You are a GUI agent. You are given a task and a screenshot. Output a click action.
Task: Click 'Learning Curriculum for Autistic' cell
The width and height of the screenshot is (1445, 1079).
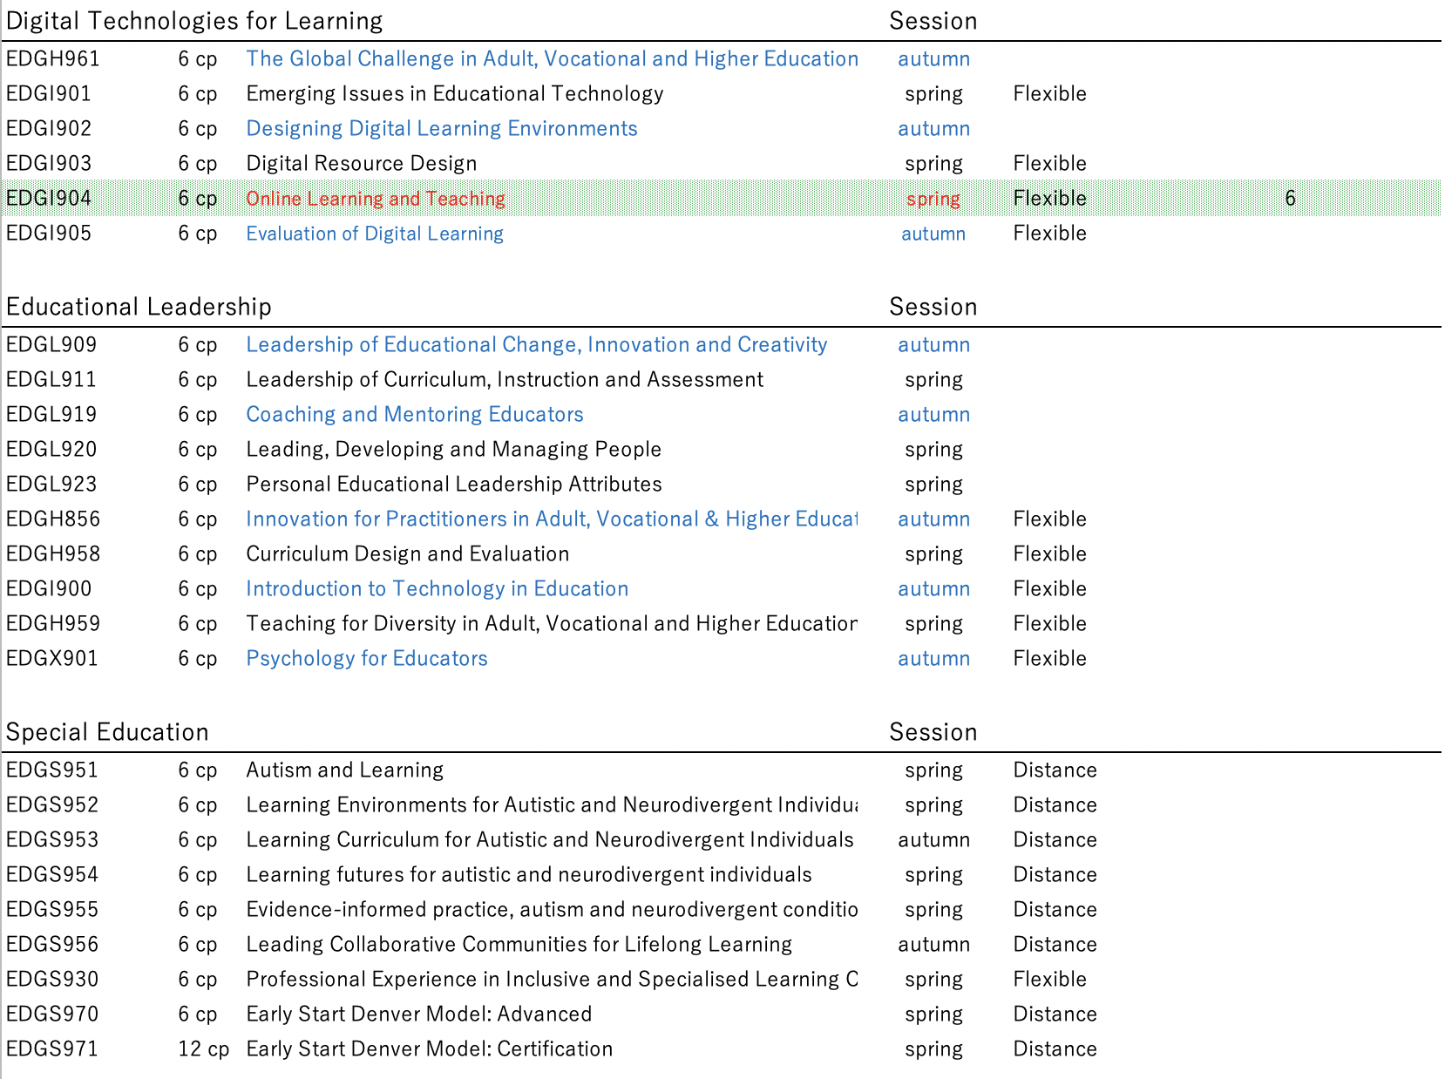point(550,839)
